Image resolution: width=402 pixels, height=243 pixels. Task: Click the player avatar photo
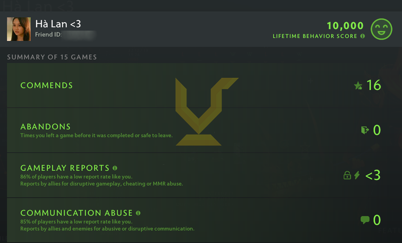pos(19,29)
